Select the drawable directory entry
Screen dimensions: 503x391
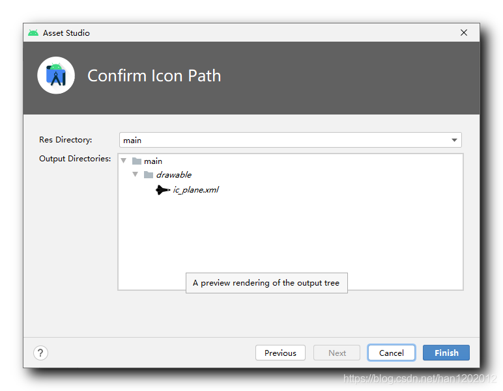click(x=173, y=175)
